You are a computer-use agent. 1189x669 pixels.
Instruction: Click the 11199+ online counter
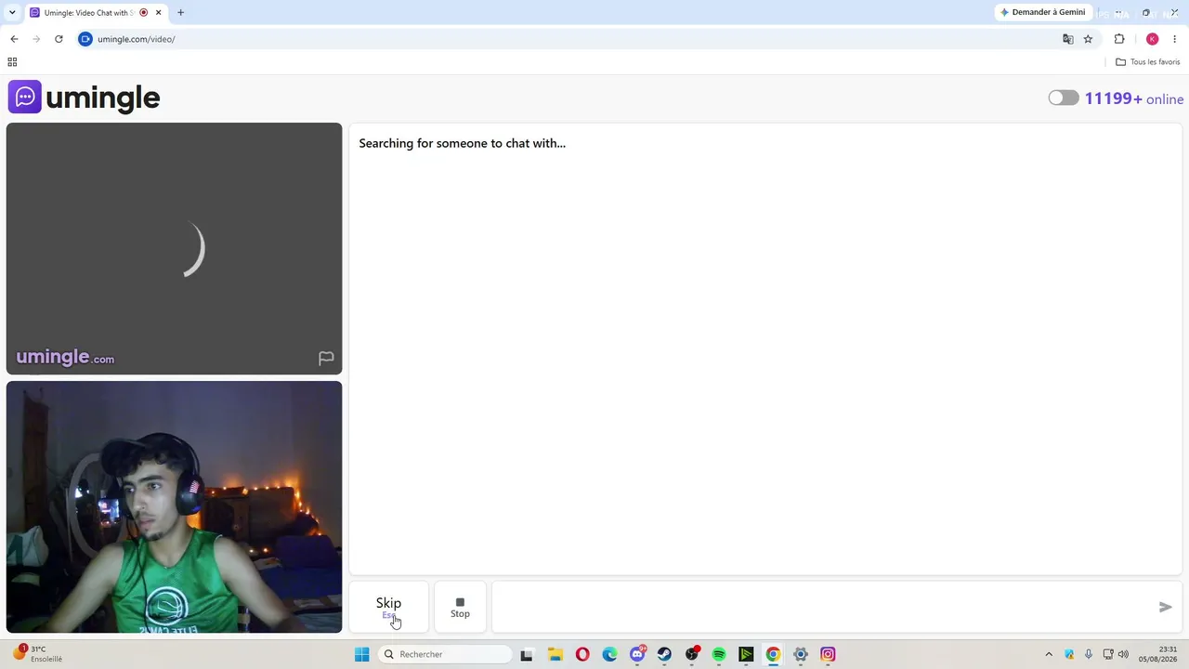[1133, 98]
